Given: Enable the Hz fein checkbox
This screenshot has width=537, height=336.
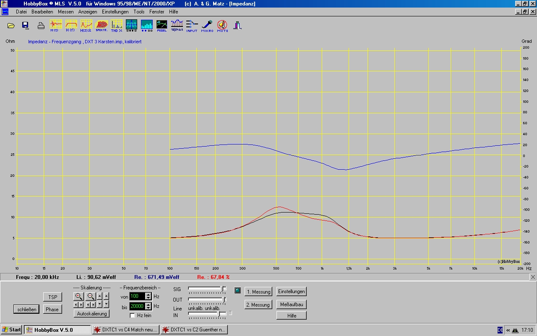Looking at the screenshot, I should click(133, 315).
